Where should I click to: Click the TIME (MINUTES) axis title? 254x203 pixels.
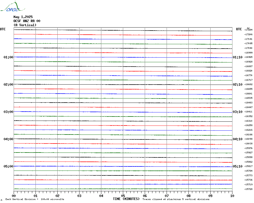(126, 199)
